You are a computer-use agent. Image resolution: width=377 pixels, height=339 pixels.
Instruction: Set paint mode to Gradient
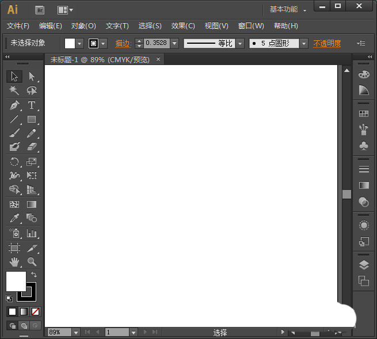point(24,312)
